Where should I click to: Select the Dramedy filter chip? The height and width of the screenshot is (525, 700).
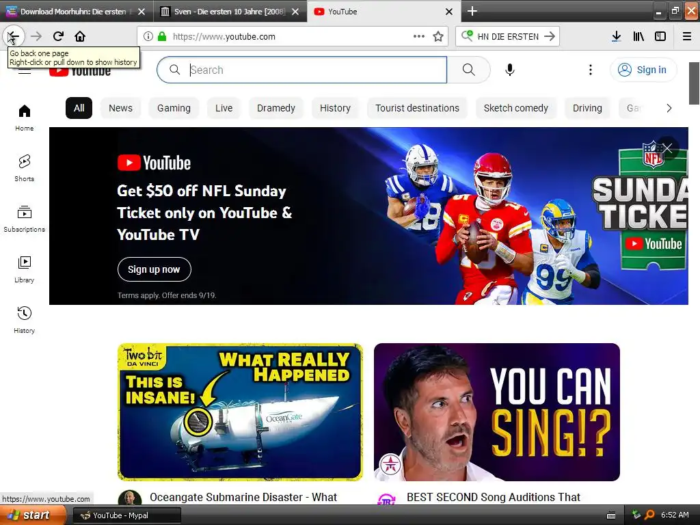[x=276, y=108]
